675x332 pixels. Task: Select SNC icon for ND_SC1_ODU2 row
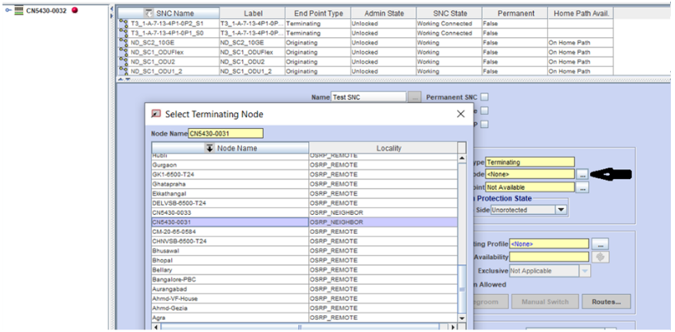[124, 61]
